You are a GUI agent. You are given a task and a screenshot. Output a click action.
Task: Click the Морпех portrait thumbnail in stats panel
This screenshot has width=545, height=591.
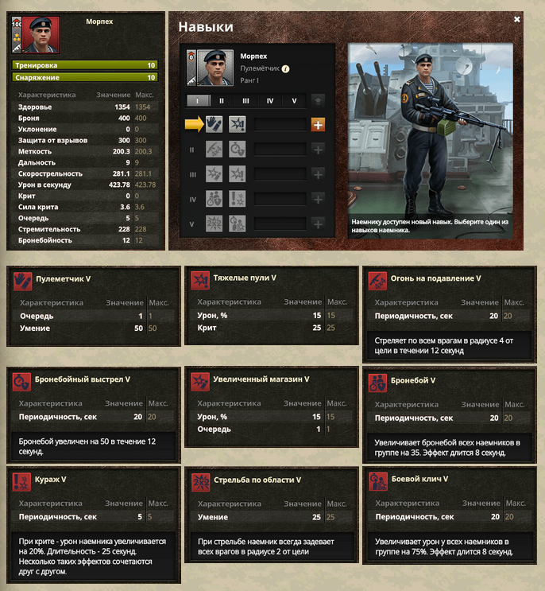pos(41,35)
